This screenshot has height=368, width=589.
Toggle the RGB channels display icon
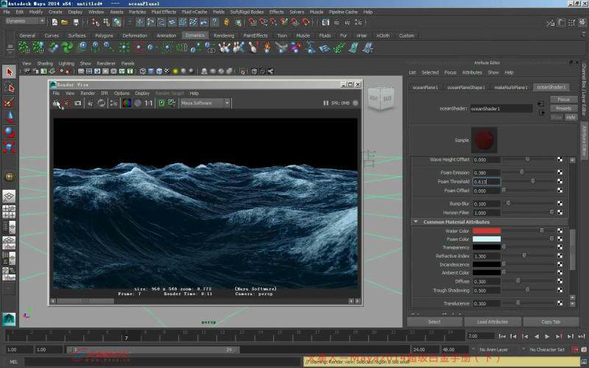tap(127, 104)
